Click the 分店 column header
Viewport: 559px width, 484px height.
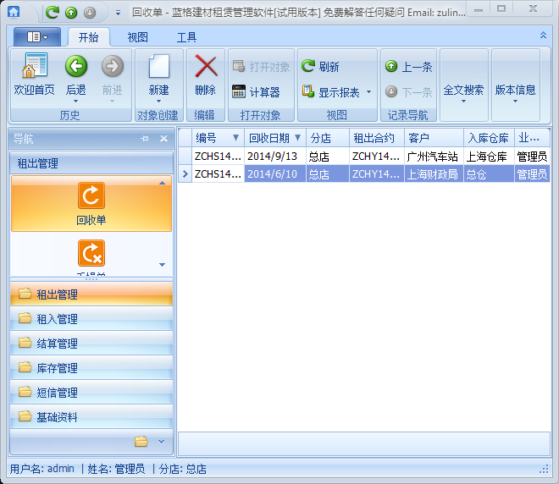[328, 138]
